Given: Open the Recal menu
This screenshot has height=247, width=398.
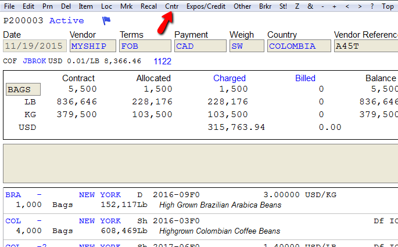Looking at the screenshot, I should pos(149,6).
